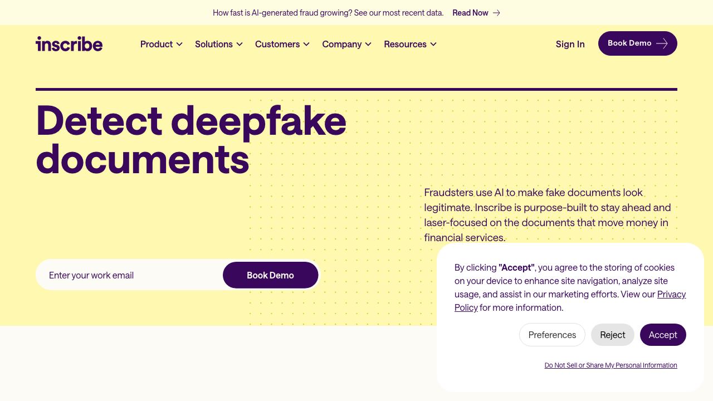Open cookie Preferences
Viewport: 713px width, 401px height.
pyautogui.click(x=552, y=335)
